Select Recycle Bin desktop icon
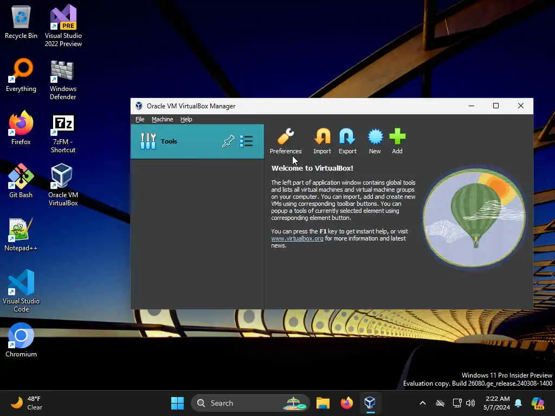The width and height of the screenshot is (555, 416). [x=21, y=23]
